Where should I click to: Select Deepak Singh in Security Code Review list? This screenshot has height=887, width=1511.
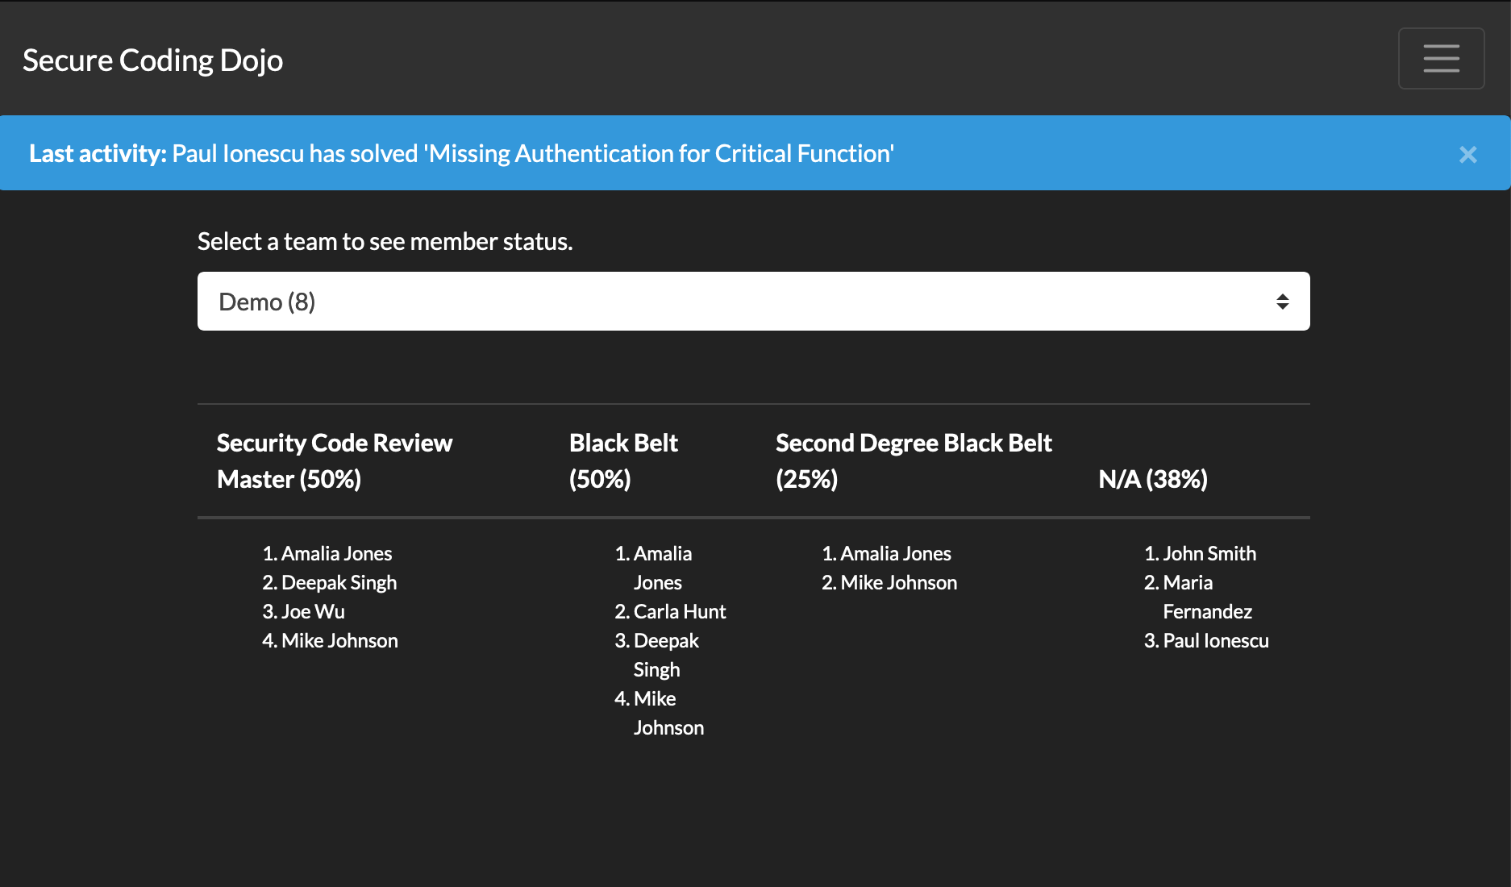tap(339, 583)
